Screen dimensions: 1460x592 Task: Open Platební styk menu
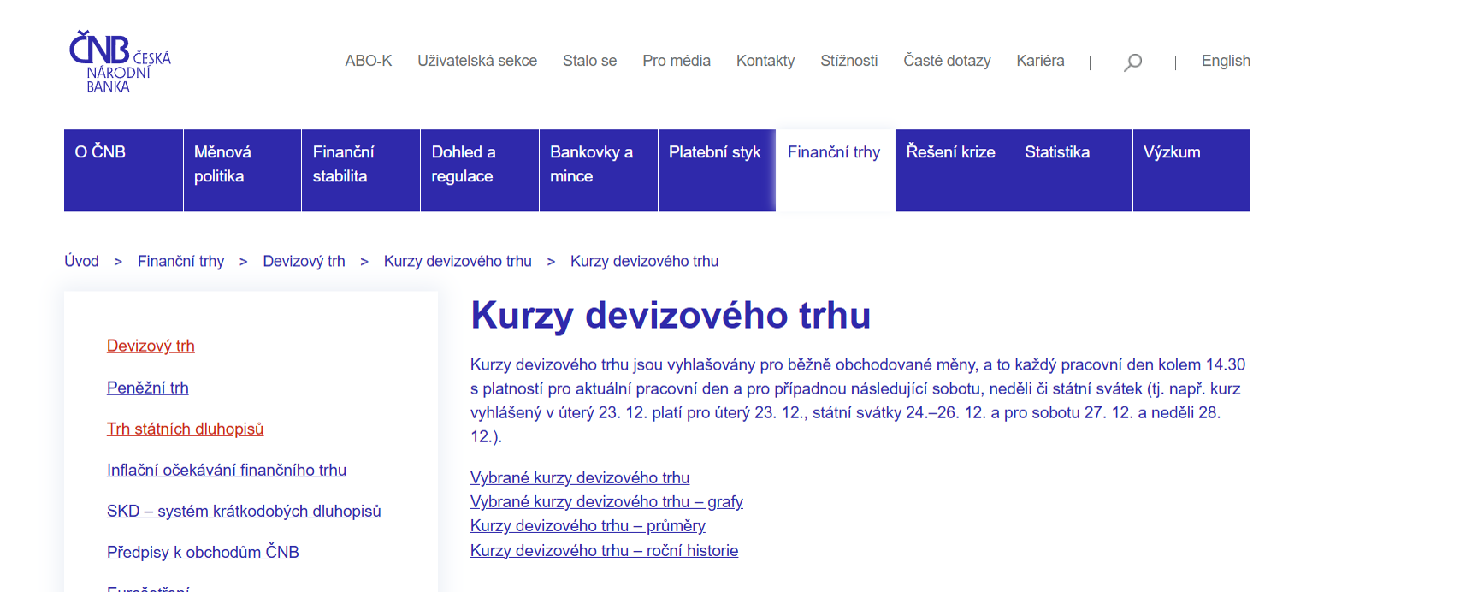coord(717,170)
